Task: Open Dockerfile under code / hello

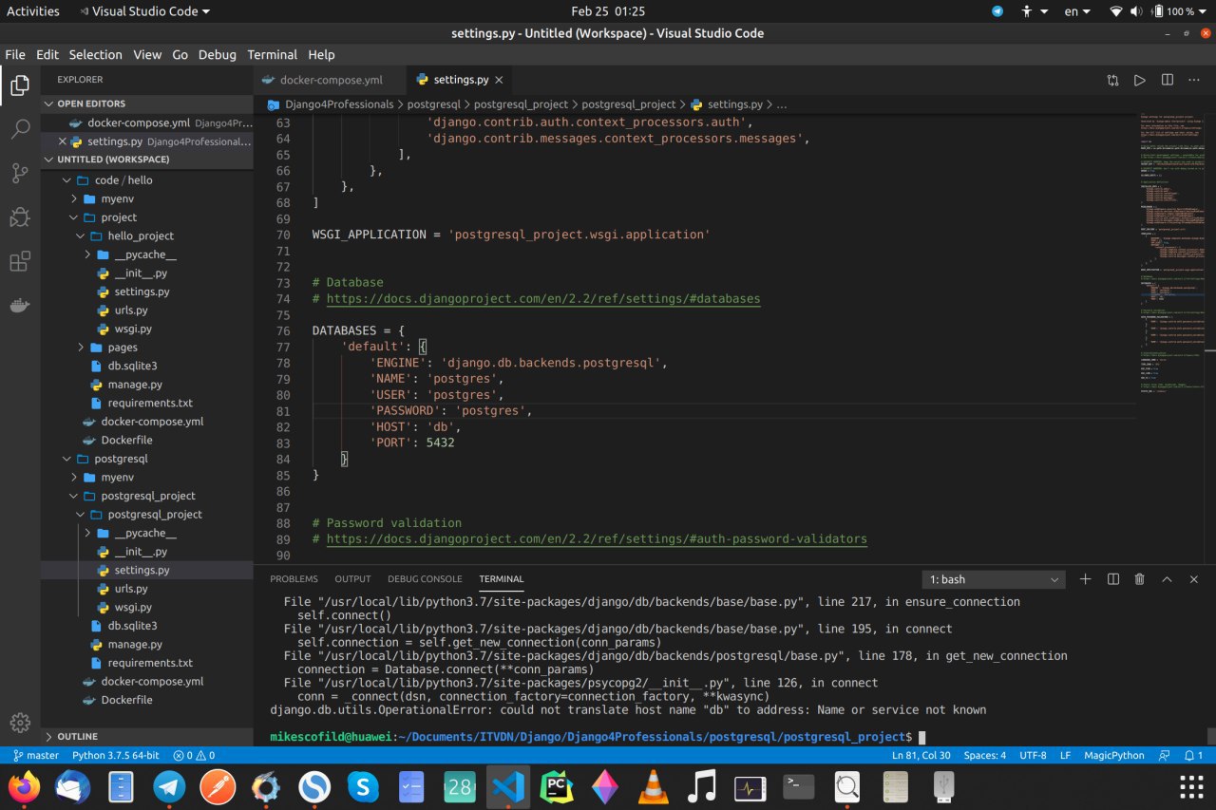Action: (x=147, y=440)
